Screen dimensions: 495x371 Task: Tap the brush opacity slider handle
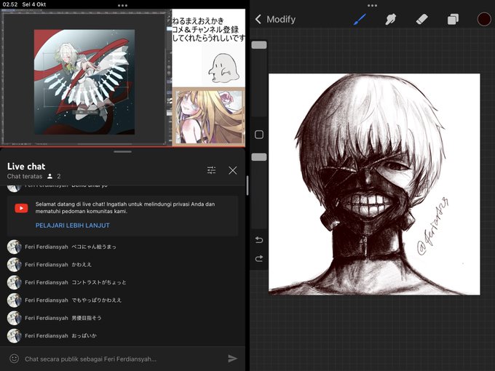pos(259,157)
